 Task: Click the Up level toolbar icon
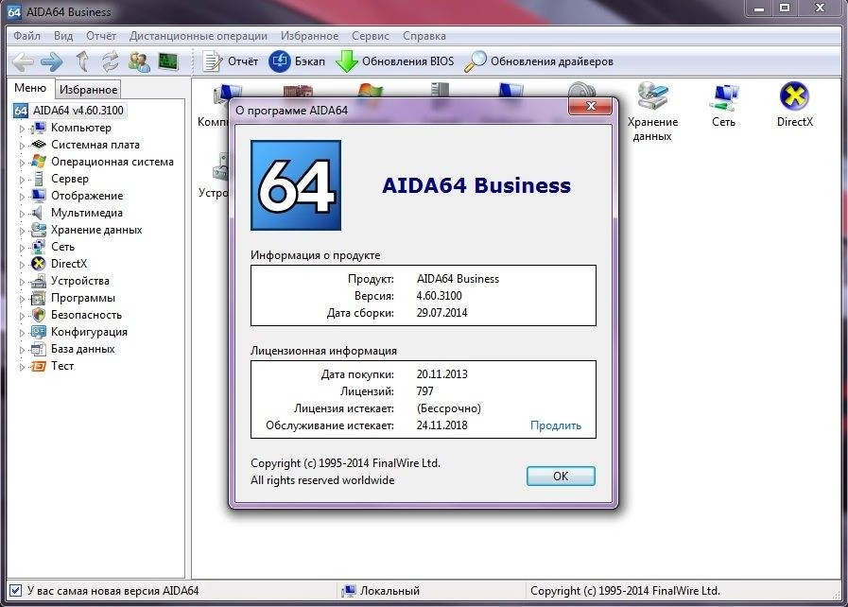pos(82,61)
